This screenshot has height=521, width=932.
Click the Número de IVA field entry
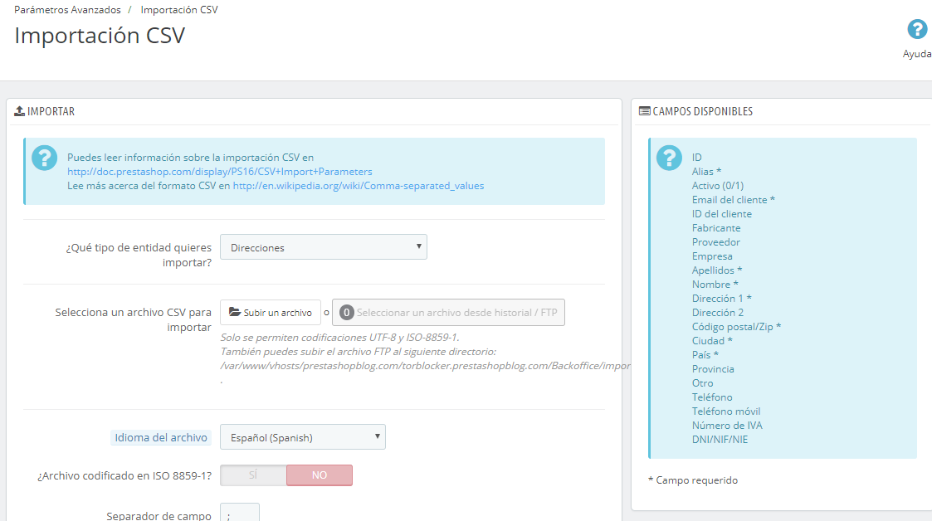tap(727, 426)
